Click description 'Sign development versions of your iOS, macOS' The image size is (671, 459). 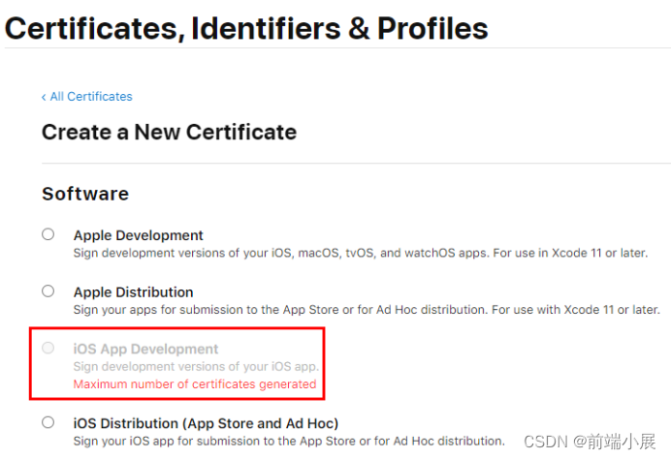click(361, 253)
